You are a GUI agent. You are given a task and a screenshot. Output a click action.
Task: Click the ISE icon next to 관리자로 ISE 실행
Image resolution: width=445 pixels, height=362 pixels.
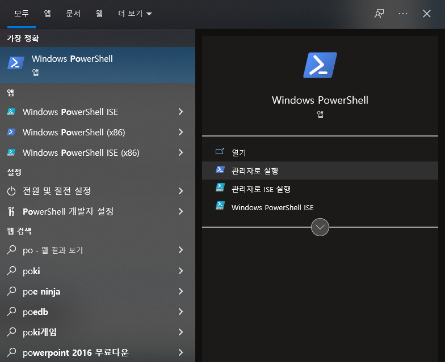(220, 188)
